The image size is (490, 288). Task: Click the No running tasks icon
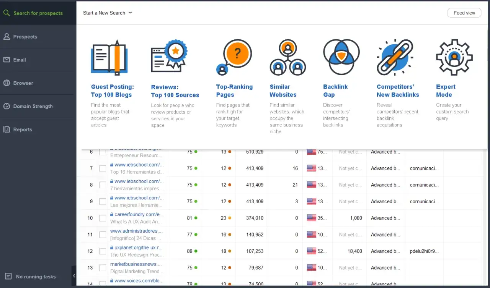8,277
